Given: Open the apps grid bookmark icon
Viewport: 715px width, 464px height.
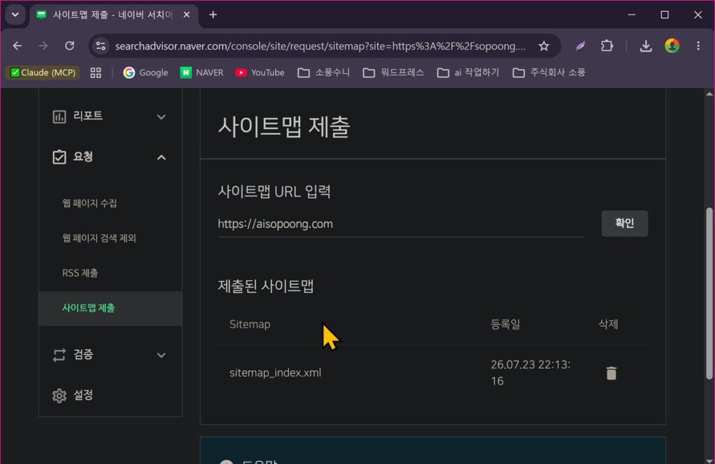Looking at the screenshot, I should [x=96, y=73].
